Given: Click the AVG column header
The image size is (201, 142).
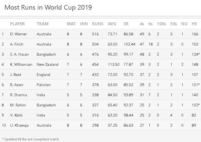Looking at the screenshot, I should point(112,24).
